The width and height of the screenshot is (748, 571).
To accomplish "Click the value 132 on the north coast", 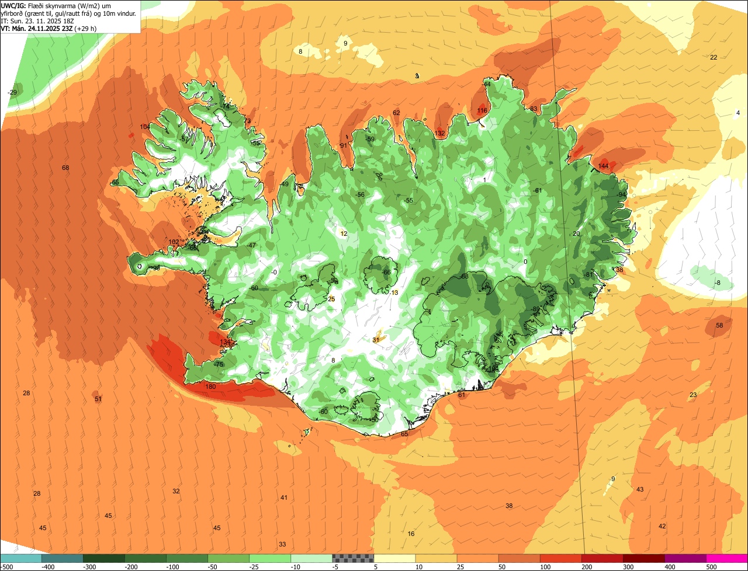I will 440,134.
